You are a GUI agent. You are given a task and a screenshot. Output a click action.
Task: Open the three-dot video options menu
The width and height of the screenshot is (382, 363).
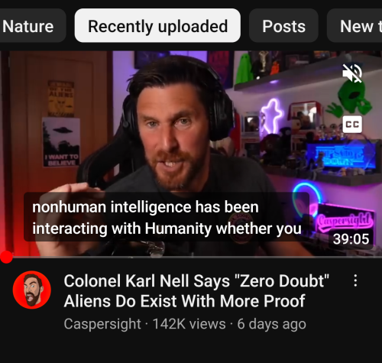[355, 280]
